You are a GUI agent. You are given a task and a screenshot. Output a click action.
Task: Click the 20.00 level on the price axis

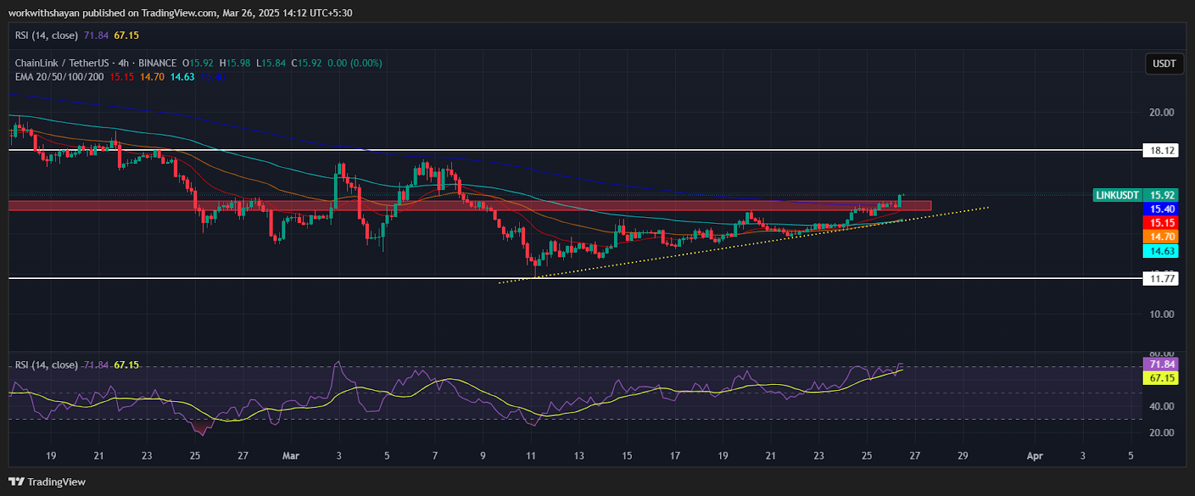pyautogui.click(x=1161, y=113)
